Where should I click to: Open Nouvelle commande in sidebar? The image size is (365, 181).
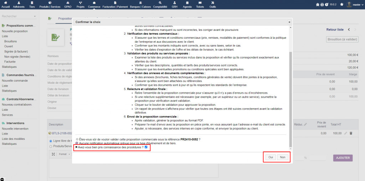click(15, 81)
